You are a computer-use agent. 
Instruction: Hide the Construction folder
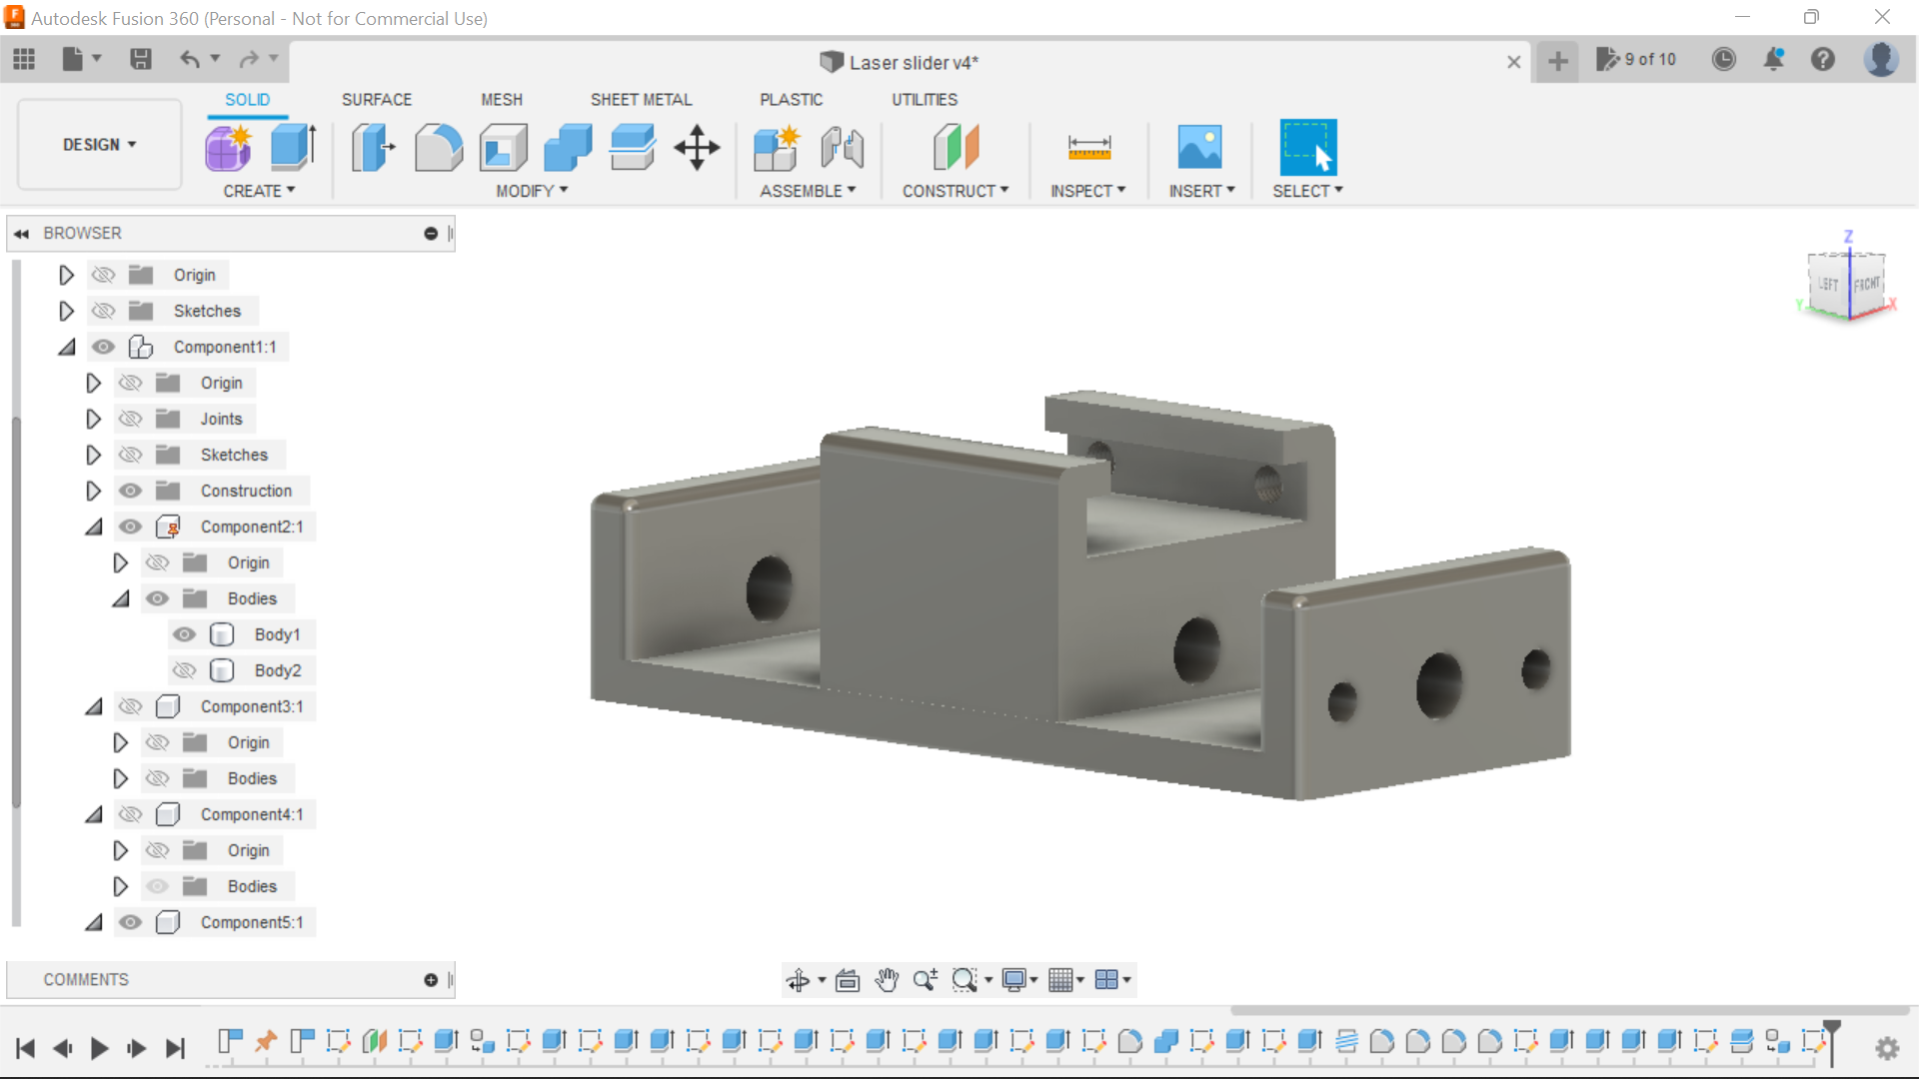131,491
